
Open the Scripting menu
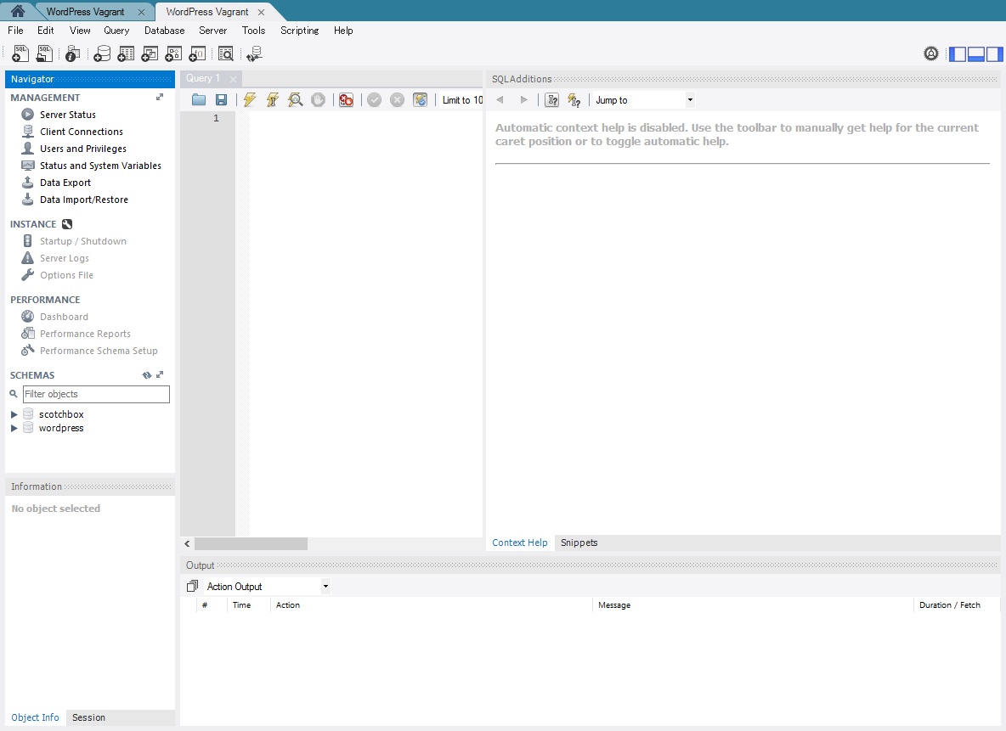[300, 30]
